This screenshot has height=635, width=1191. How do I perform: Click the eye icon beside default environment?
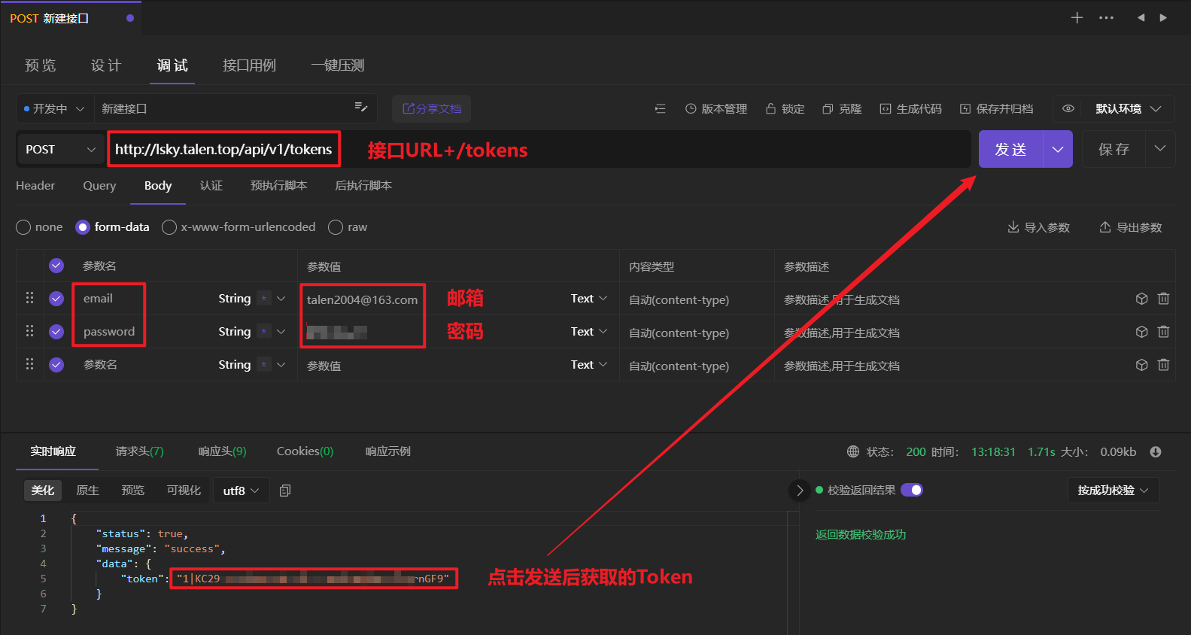coord(1068,108)
